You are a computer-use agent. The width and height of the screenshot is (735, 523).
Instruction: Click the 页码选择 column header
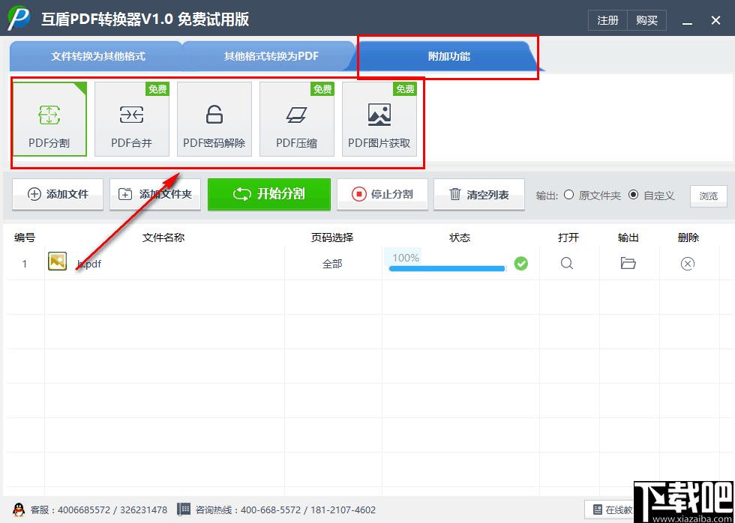(331, 238)
